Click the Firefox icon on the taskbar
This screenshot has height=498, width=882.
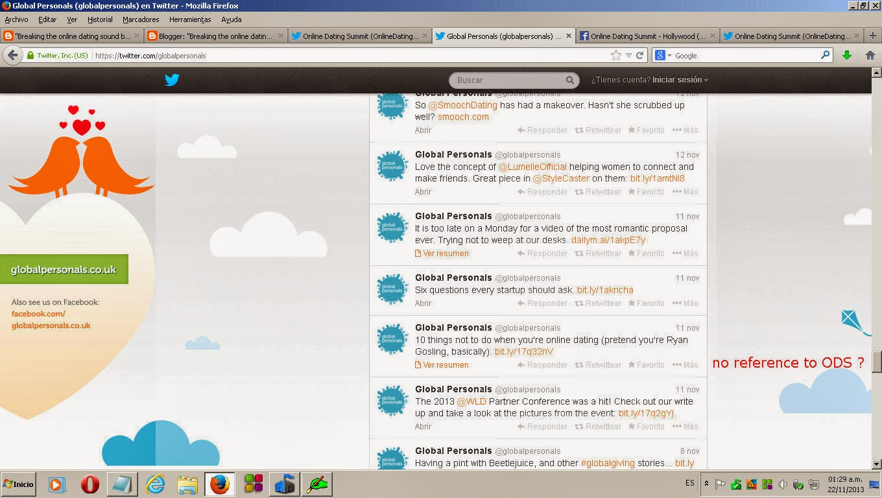(x=220, y=484)
